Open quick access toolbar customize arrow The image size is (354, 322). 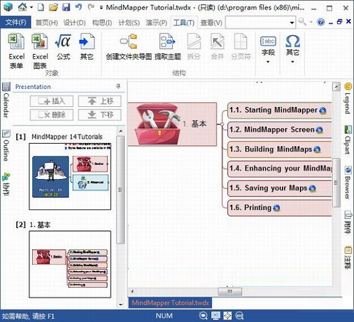click(x=101, y=8)
